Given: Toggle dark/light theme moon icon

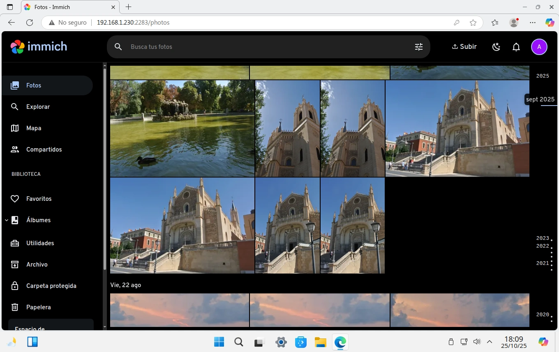Looking at the screenshot, I should 496,47.
